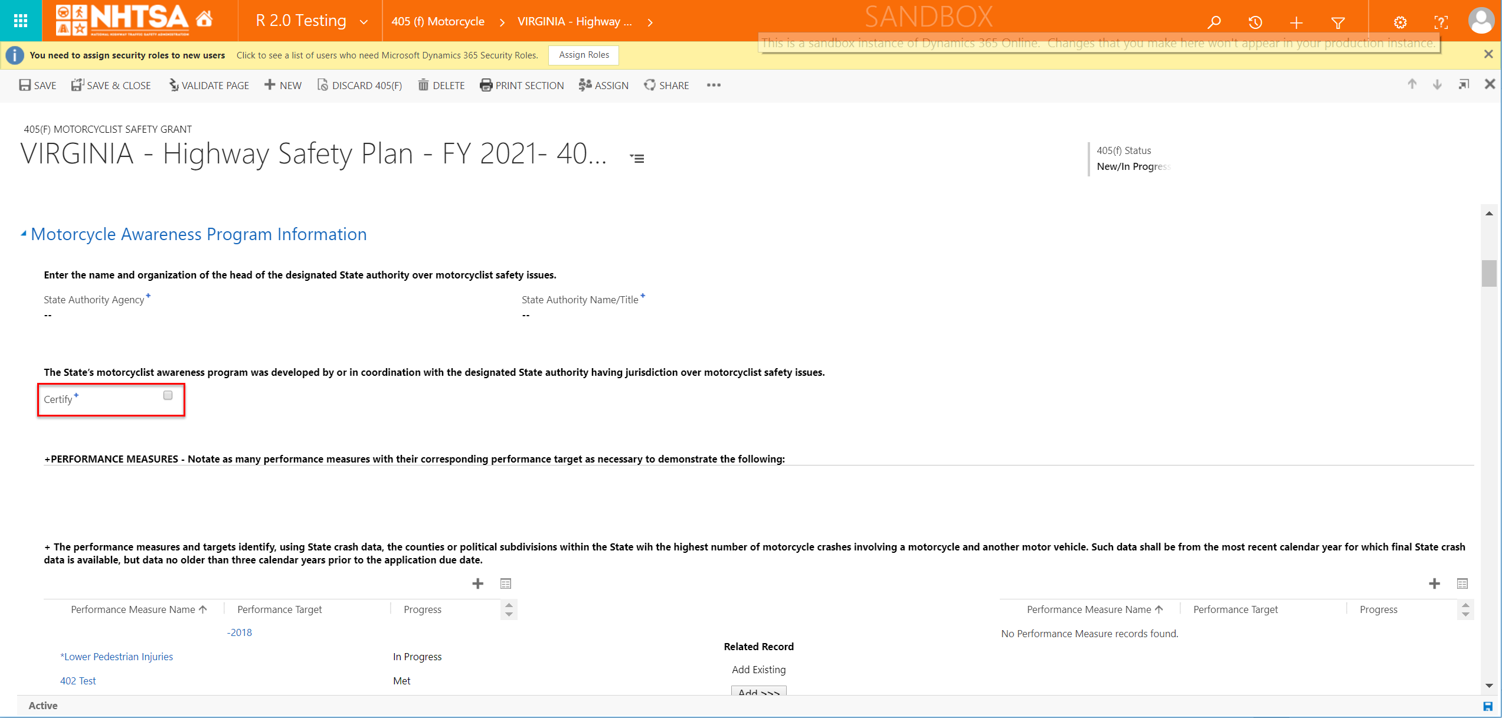Open the app launcher waffle icon
The width and height of the screenshot is (1502, 718).
pos(21,21)
